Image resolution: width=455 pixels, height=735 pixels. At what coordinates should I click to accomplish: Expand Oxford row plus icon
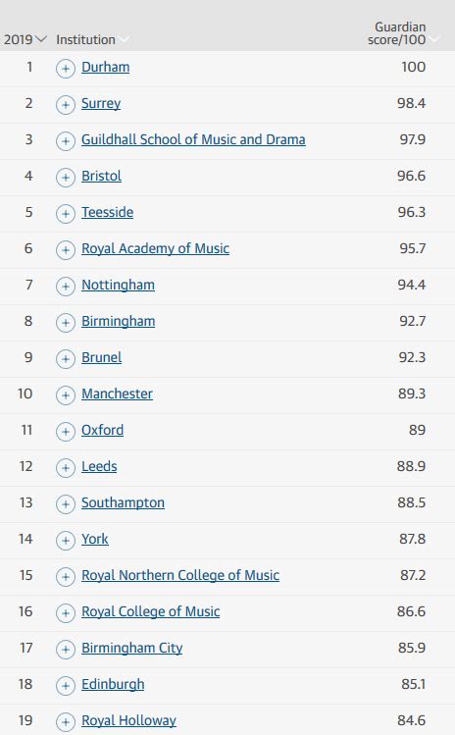click(x=66, y=432)
